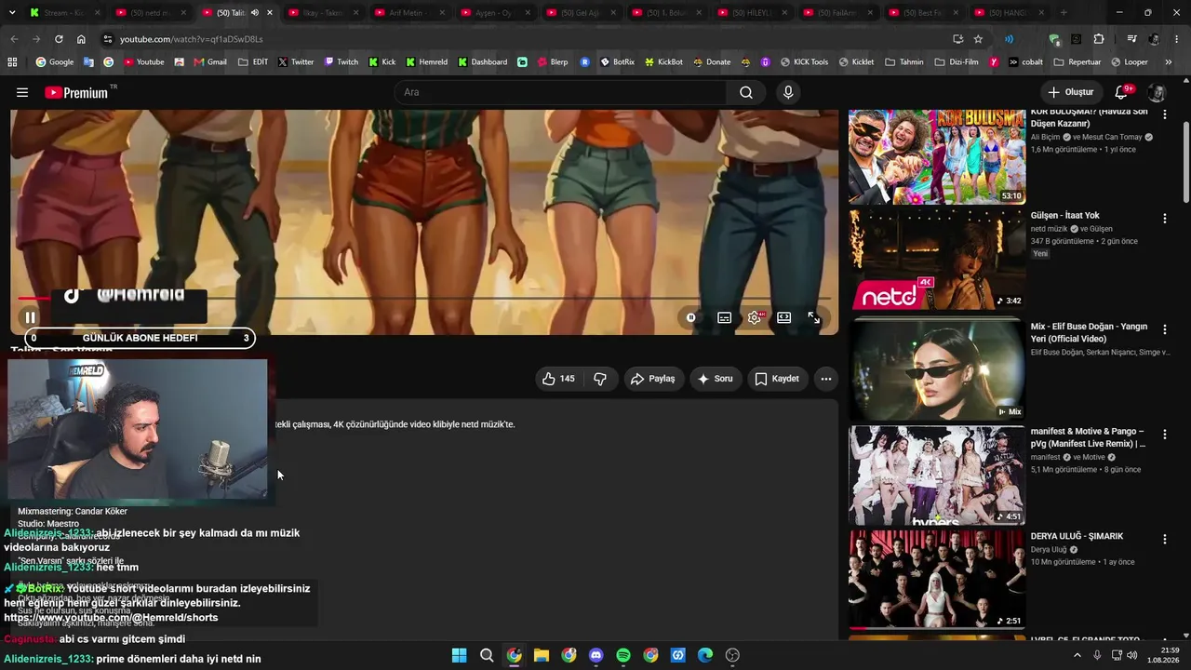
Task: Toggle subtitles in the video player
Action: pos(724,317)
